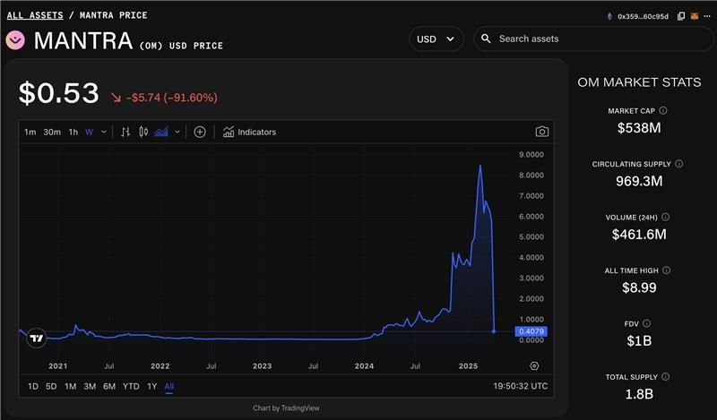The width and height of the screenshot is (717, 420).
Task: Click the MetaMask fox icon
Action: point(693,16)
